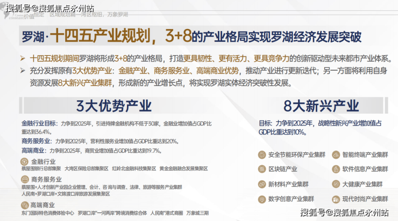Click the bottom-right 搜狐号@搜狐焦点永州站 watermark
Image resolution: width=398 pixels, height=221 pixels.
[344, 212]
